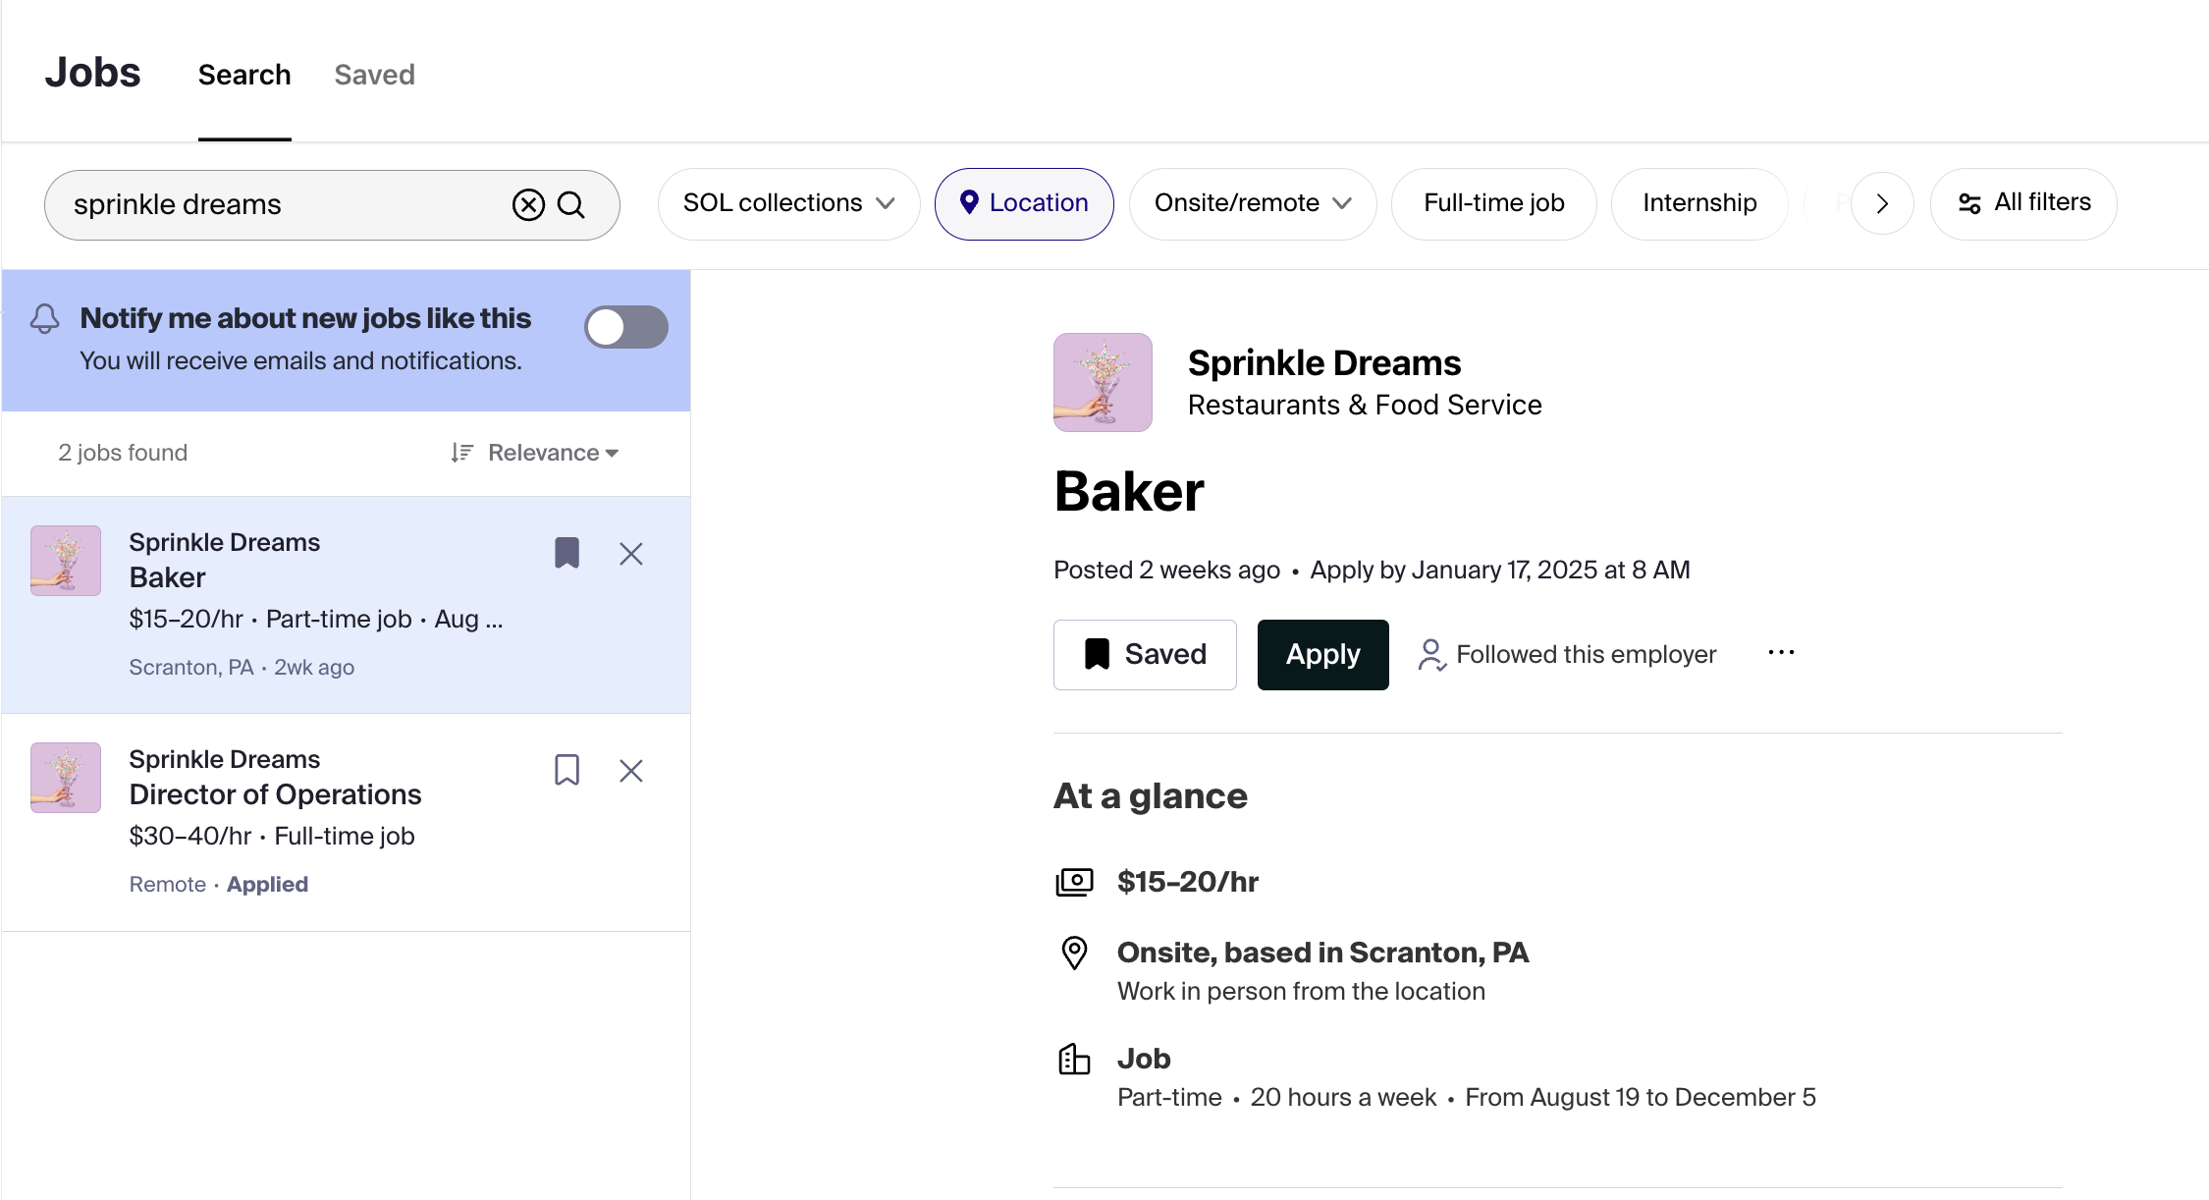2209x1200 pixels.
Task: Unsave the Baker job bookmark icon
Action: [x=566, y=553]
